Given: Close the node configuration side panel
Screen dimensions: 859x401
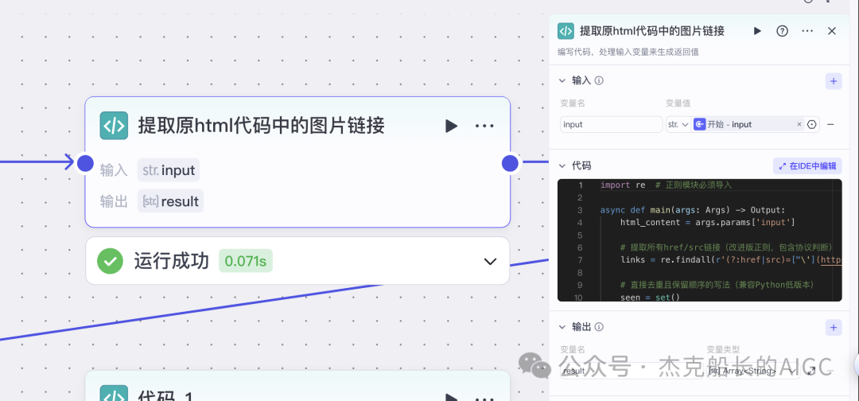Looking at the screenshot, I should (832, 31).
